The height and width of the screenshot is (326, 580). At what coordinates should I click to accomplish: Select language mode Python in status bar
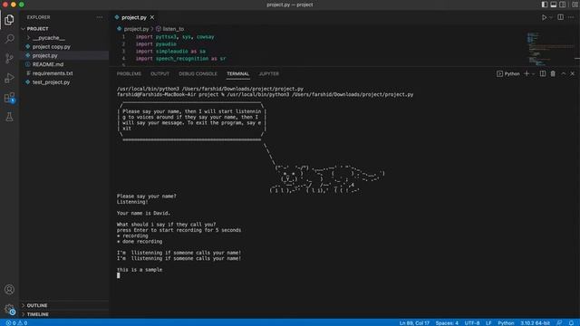(506, 323)
